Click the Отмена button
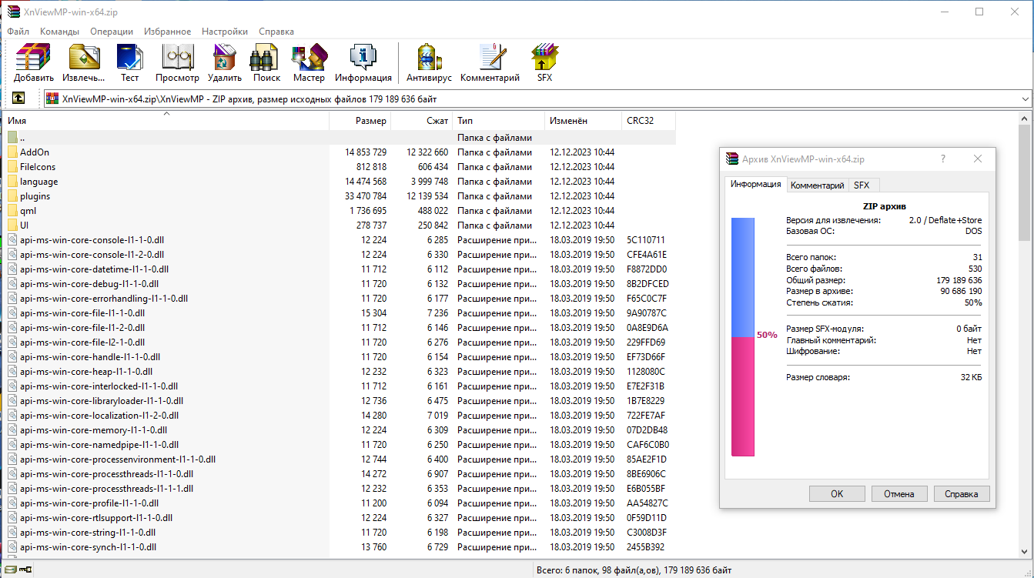The width and height of the screenshot is (1034, 578). pyautogui.click(x=899, y=494)
